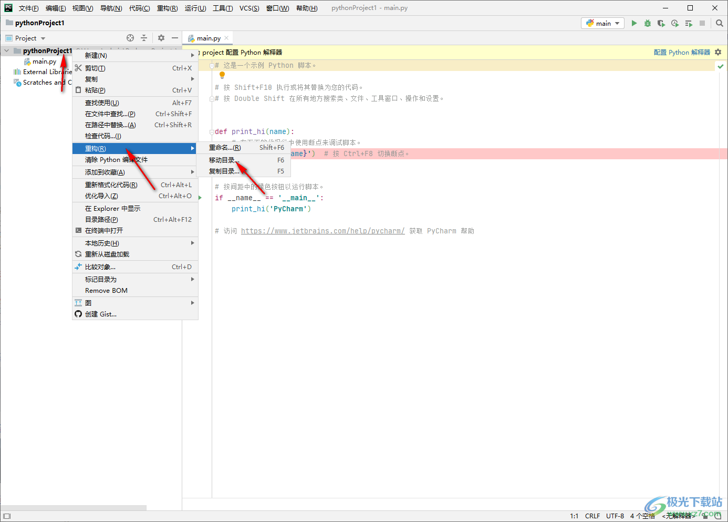This screenshot has width=728, height=522.
Task: Open the main run configuration dropdown
Action: [x=603, y=23]
